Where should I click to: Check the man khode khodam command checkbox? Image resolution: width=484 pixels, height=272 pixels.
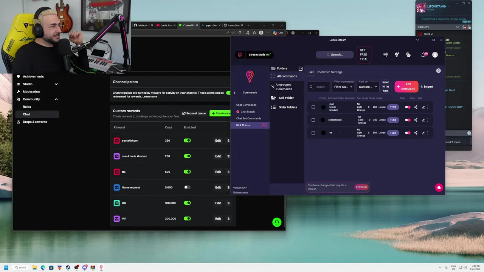(313, 107)
